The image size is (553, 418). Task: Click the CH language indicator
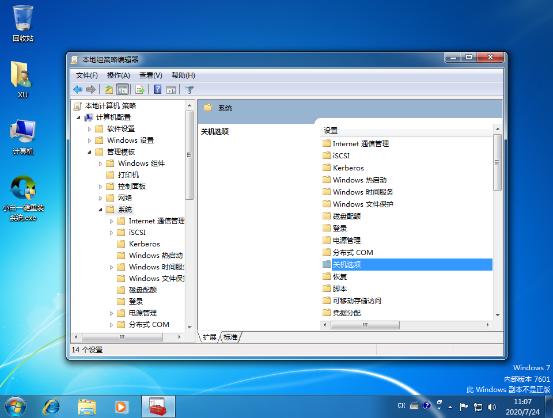(x=402, y=406)
